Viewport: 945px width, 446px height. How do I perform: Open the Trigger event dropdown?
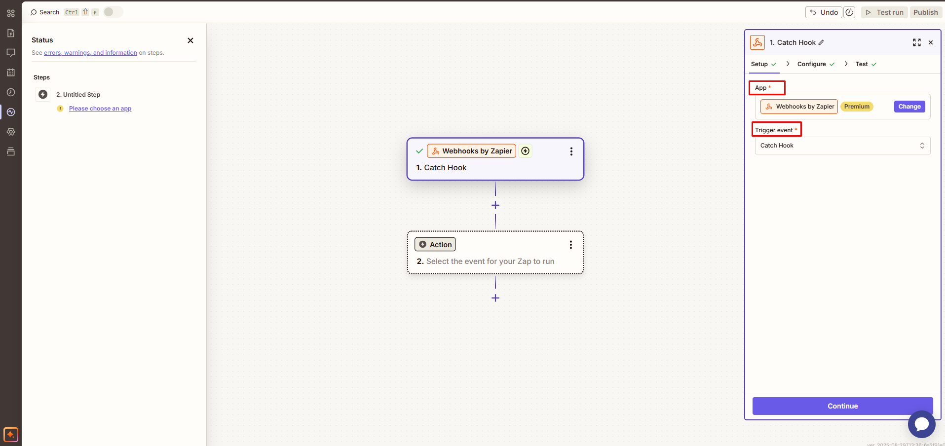842,146
